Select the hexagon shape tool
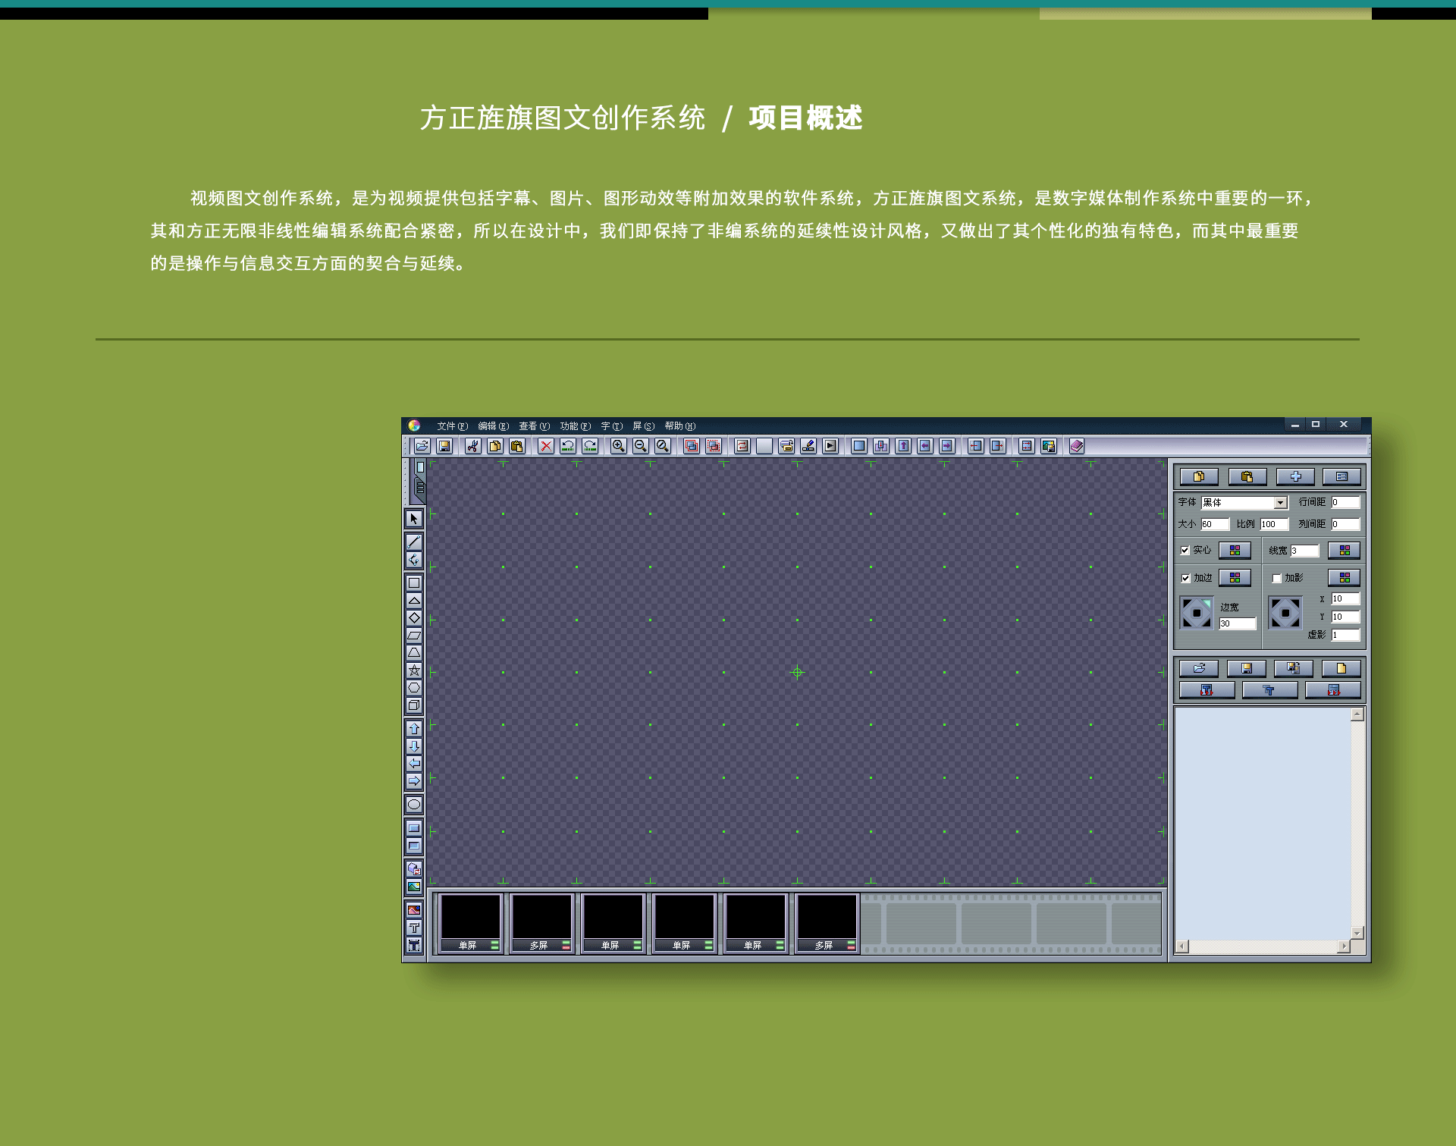This screenshot has height=1146, width=1456. 414,687
